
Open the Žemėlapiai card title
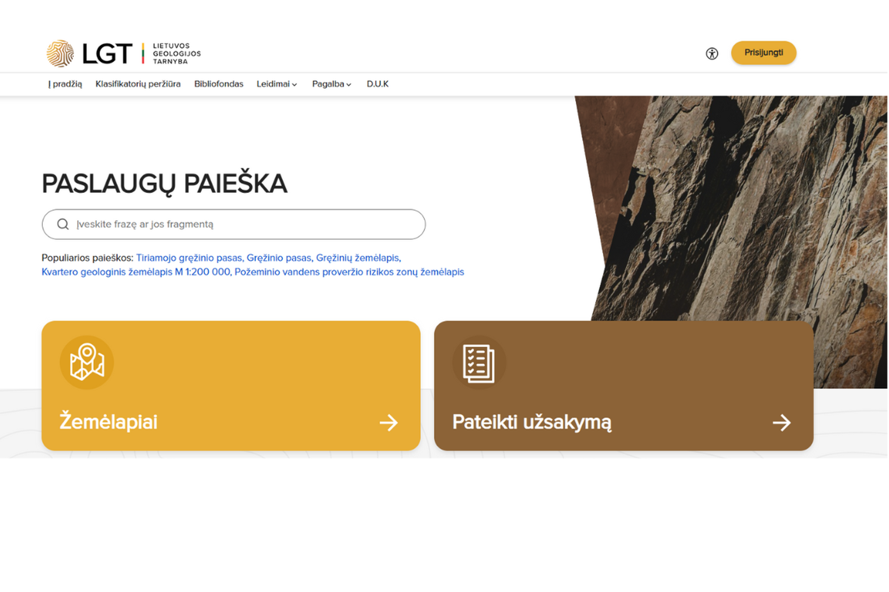(108, 422)
